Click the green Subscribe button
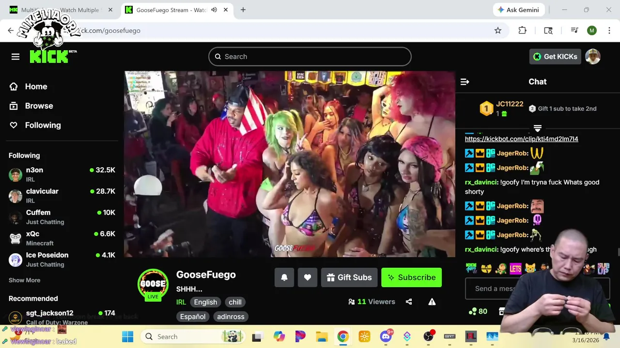Screen dimensions: 620x348 click(411, 277)
